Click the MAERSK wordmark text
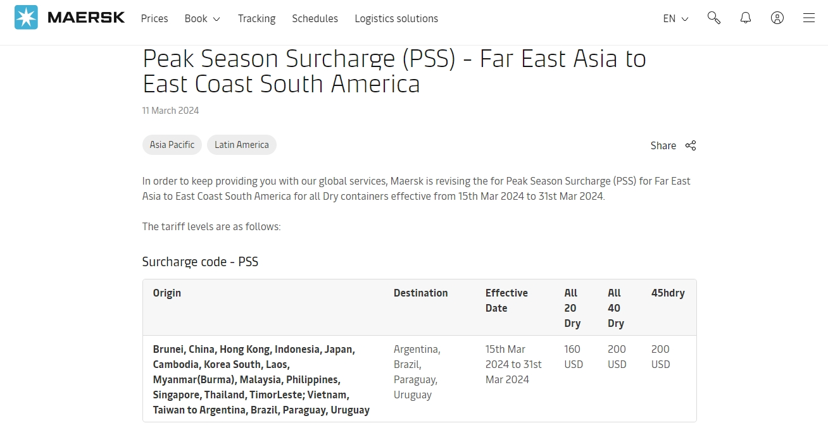 coord(86,18)
